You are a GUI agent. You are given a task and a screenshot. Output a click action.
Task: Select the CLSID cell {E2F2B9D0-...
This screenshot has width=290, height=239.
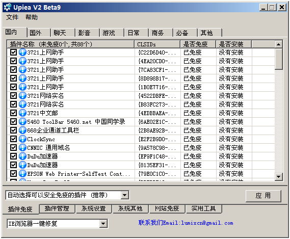pos(157,139)
